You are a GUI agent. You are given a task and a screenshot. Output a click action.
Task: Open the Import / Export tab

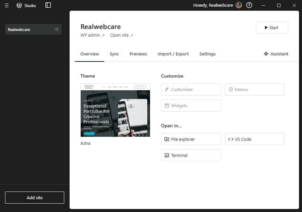point(173,54)
